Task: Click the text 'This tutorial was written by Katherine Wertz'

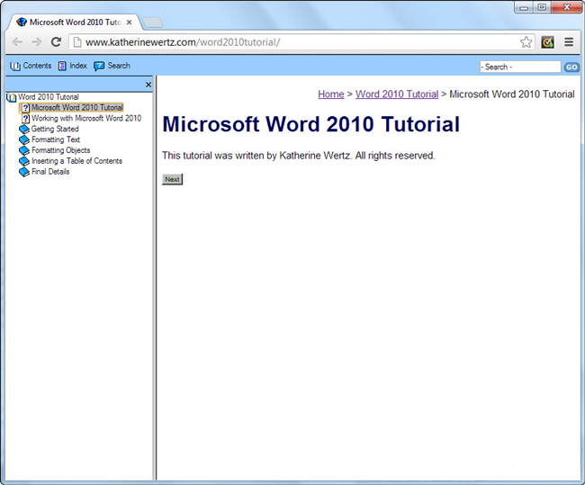Action: [257, 156]
